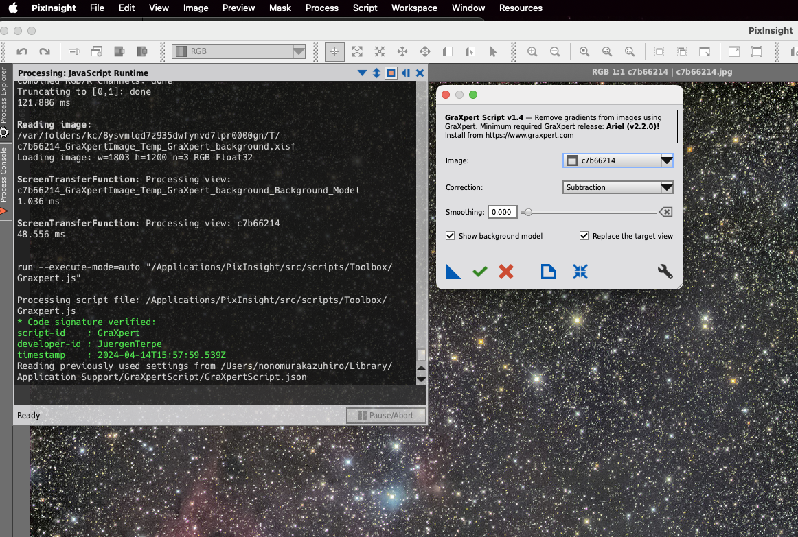798x537 pixels.
Task: Click the Smoothing value field showing 0.000
Action: click(x=502, y=212)
